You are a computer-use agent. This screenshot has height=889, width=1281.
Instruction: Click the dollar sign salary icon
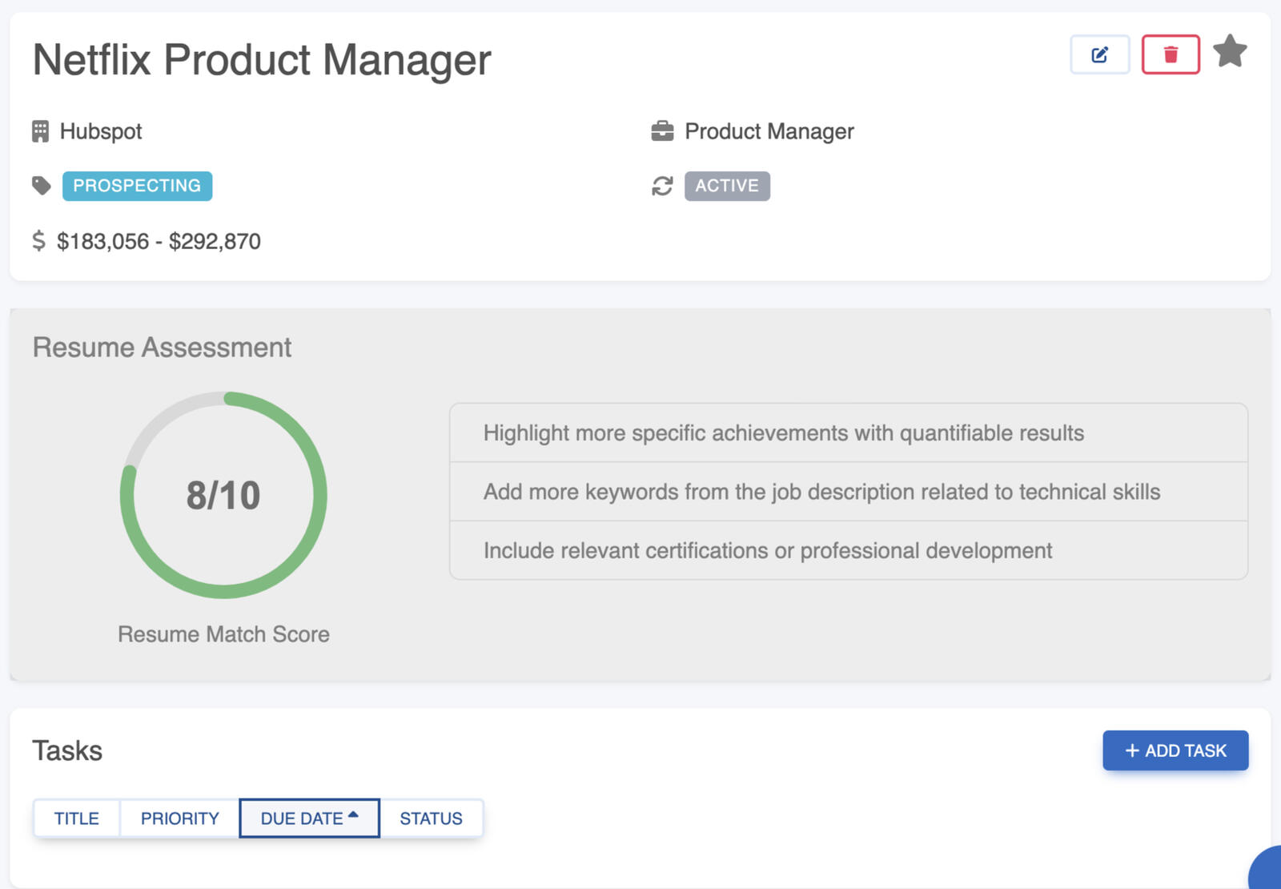pyautogui.click(x=38, y=241)
